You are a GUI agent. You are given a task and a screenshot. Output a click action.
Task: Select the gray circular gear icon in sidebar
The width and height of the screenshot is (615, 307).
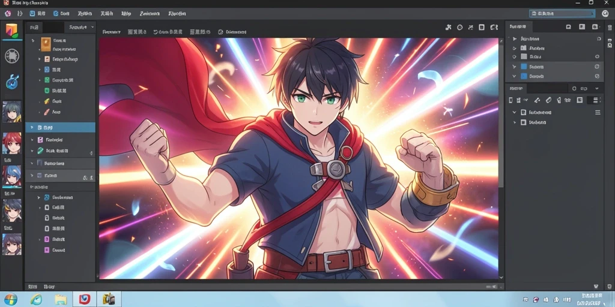tap(12, 56)
